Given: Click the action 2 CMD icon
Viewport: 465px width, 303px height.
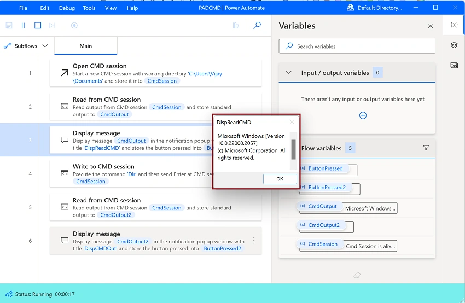Looking at the screenshot, I should click(65, 107).
